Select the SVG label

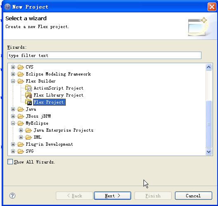tap(30, 152)
